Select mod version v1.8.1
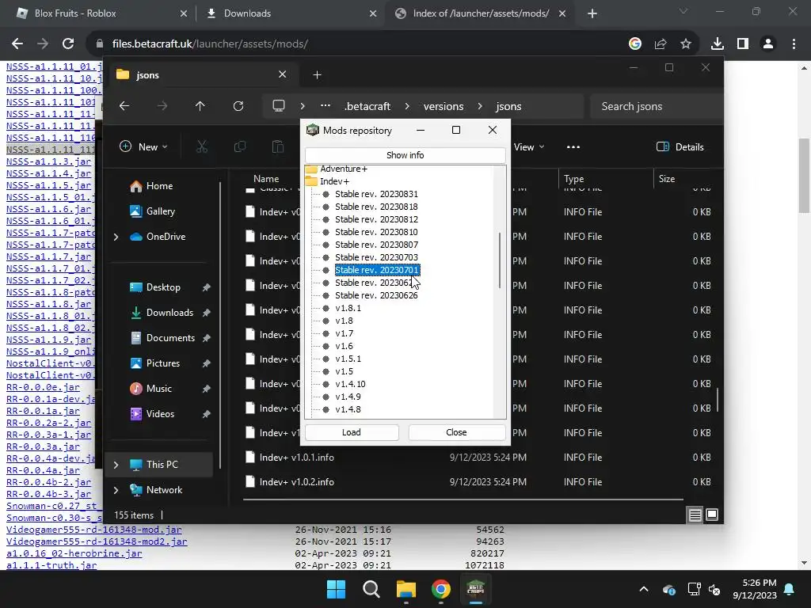Viewport: 811px width, 608px height. pyautogui.click(x=348, y=308)
